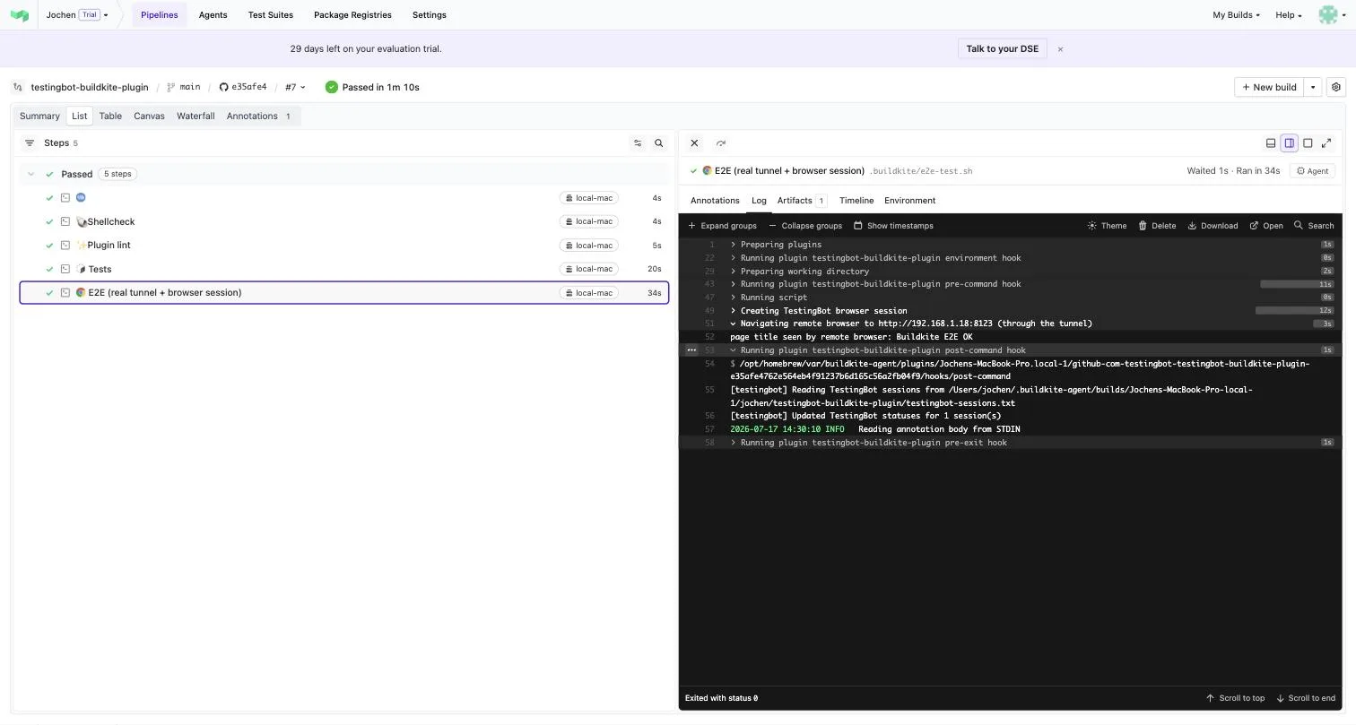This screenshot has width=1356, height=725.
Task: Download the job log
Action: pos(1213,226)
